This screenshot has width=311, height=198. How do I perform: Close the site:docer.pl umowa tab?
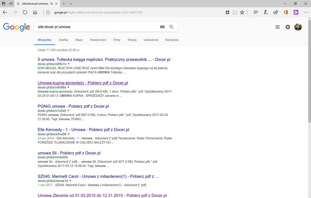(x=56, y=3)
